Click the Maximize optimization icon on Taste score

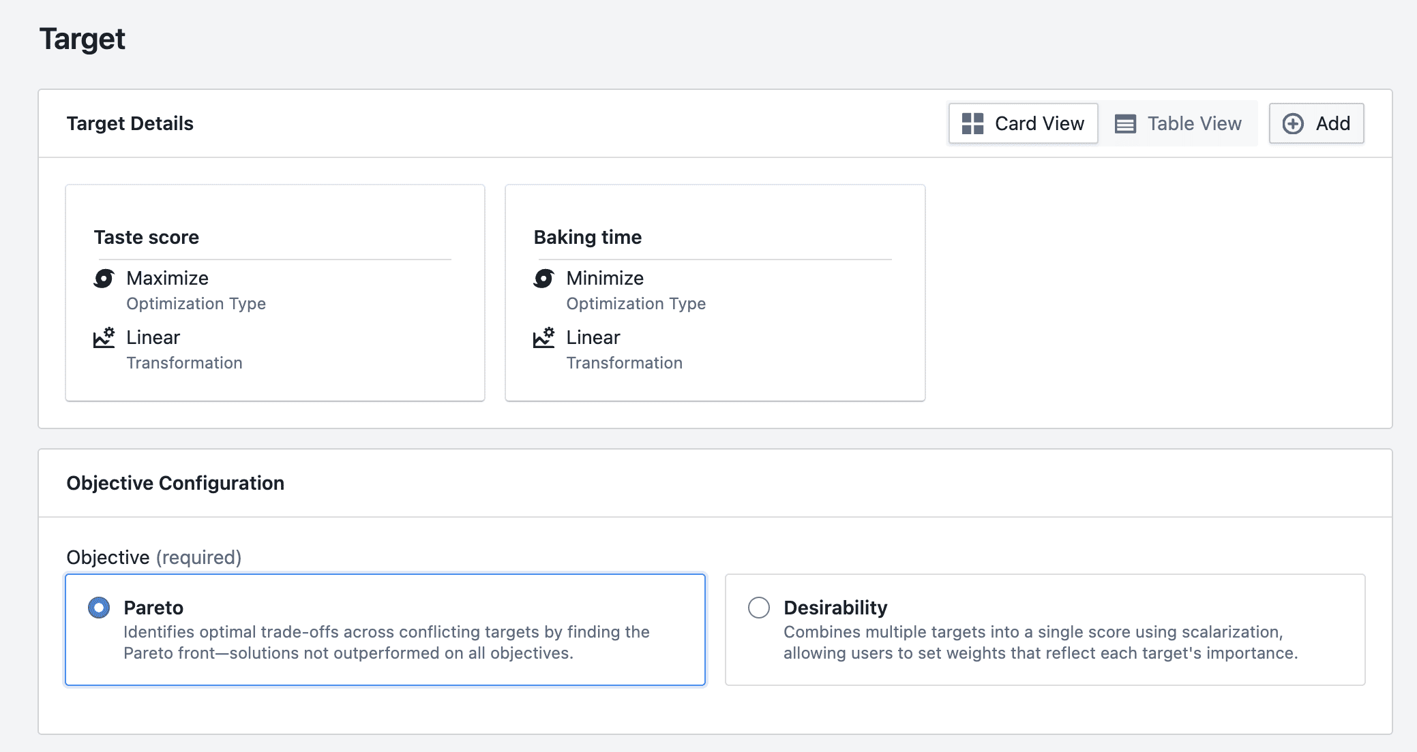103,278
